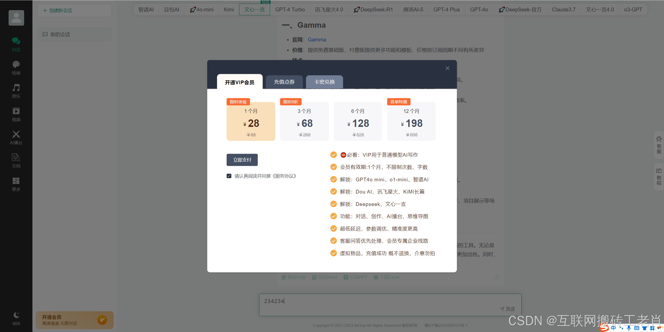The image size is (664, 332).
Task: Switch to the 卡密兑换 tab
Action: point(324,82)
